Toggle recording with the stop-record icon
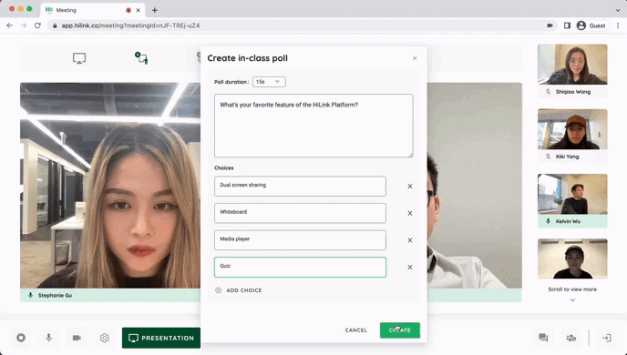The width and height of the screenshot is (627, 355). coord(21,338)
